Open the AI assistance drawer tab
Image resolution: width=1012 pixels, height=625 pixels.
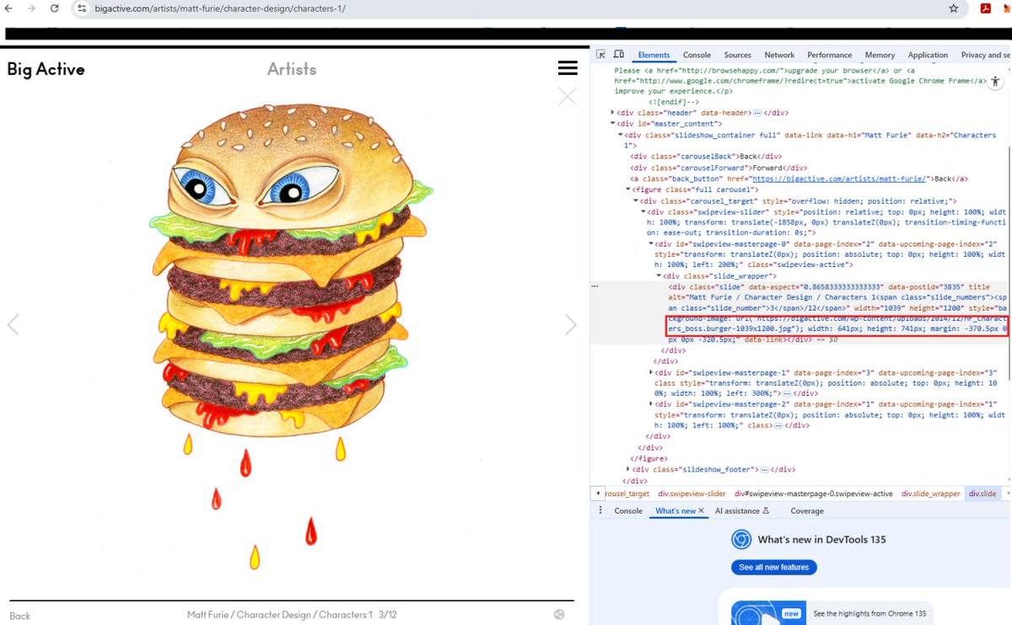point(742,510)
